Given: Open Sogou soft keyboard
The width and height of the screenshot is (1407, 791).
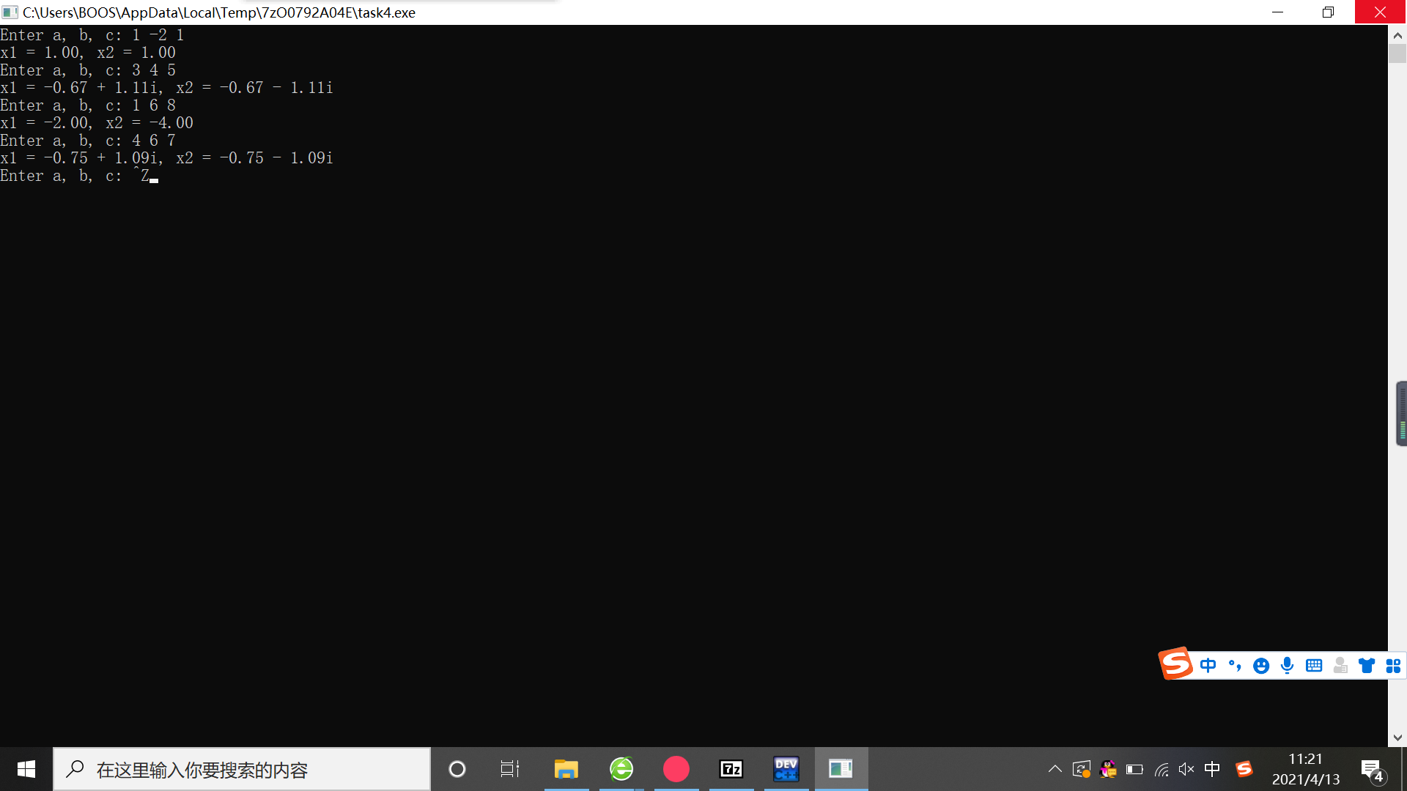Looking at the screenshot, I should [1314, 665].
